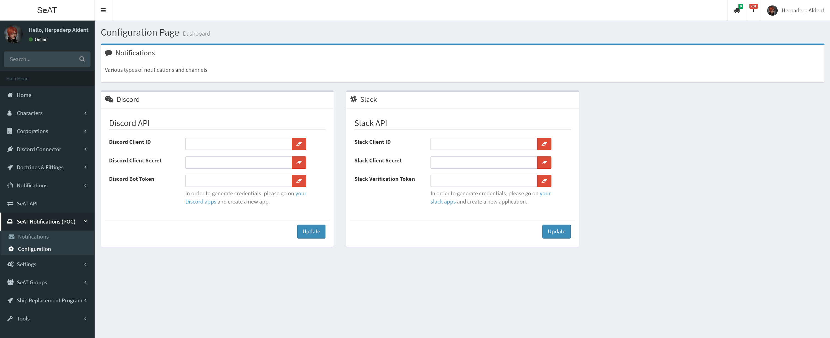Click the Slack API Update button
The width and height of the screenshot is (830, 338).
[556, 231]
